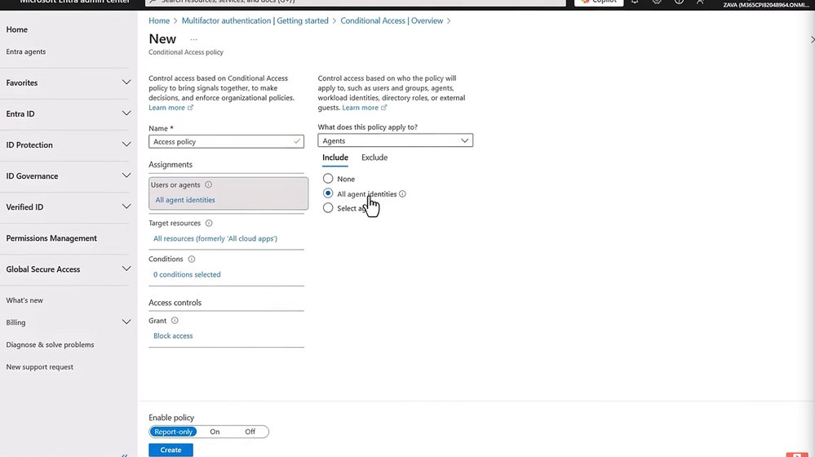This screenshot has height=457, width=815.
Task: Open the All agent identities assignment link
Action: [x=185, y=200]
